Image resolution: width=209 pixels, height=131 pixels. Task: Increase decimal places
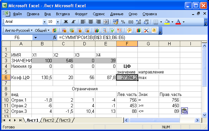[138, 22]
